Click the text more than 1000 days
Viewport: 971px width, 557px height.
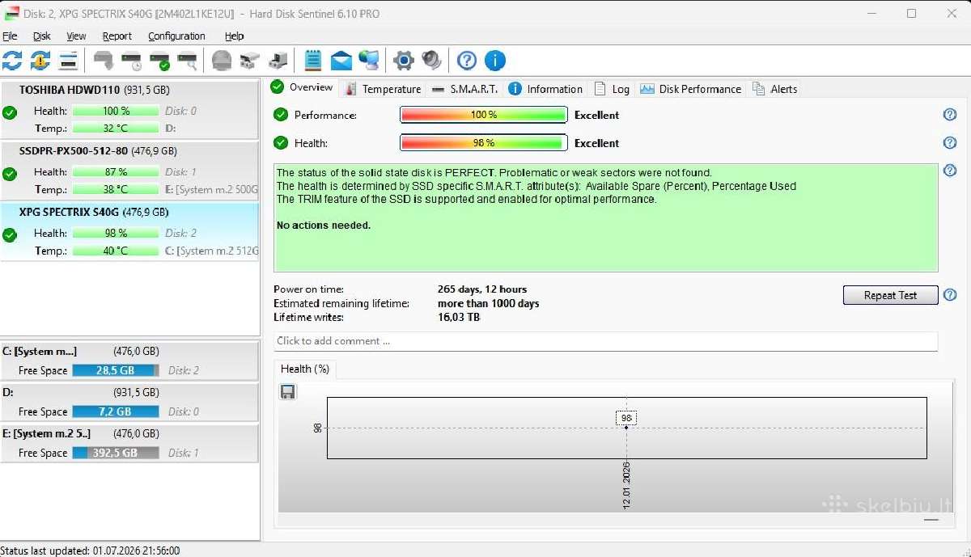click(489, 303)
